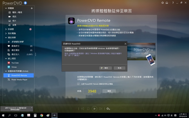This screenshot has width=189, height=118.
Task: Click the 3948 passcode field
Action: click(92, 91)
